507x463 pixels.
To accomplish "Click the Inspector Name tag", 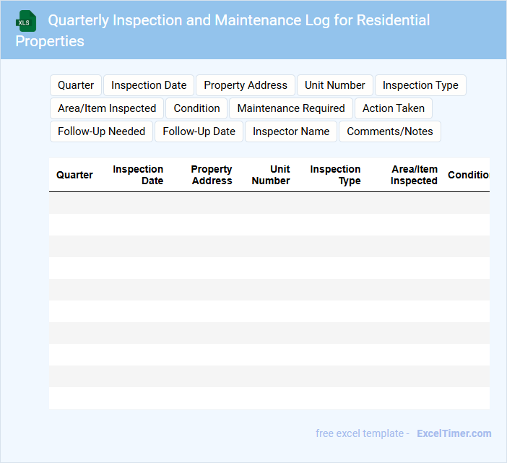I will tap(291, 131).
